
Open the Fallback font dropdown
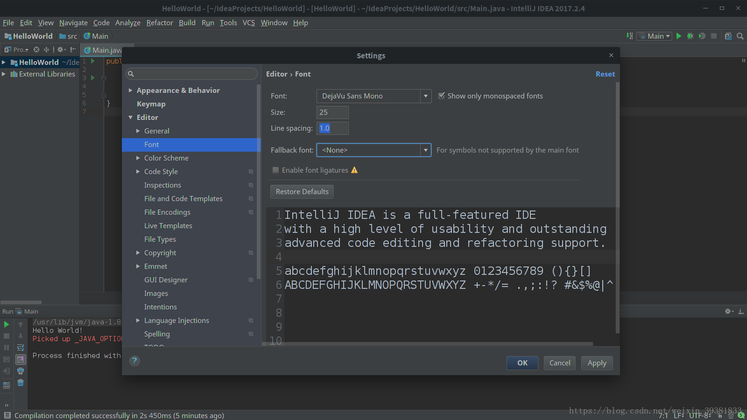tap(373, 150)
